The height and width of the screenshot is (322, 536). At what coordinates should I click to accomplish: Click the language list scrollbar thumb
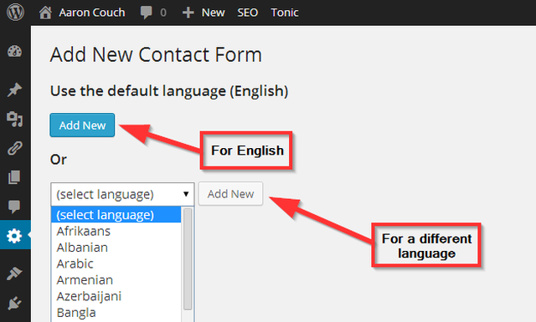[188, 259]
